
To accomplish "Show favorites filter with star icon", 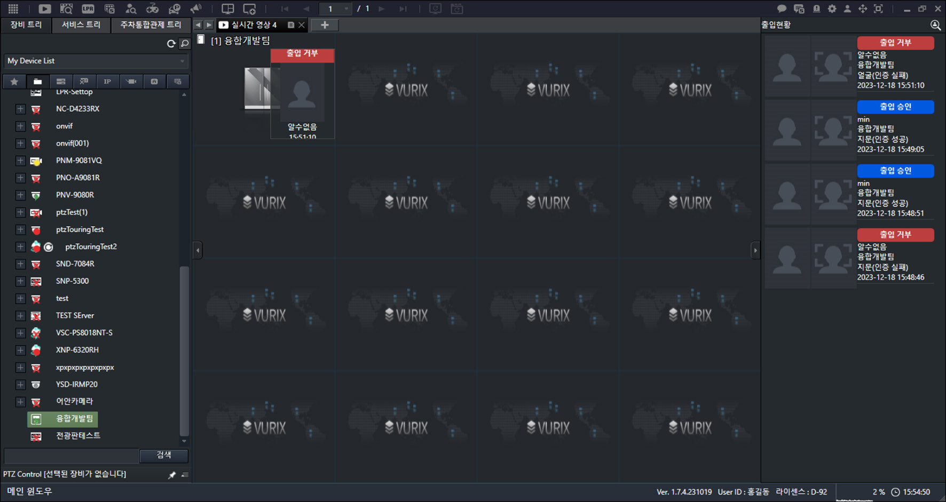I will point(14,82).
